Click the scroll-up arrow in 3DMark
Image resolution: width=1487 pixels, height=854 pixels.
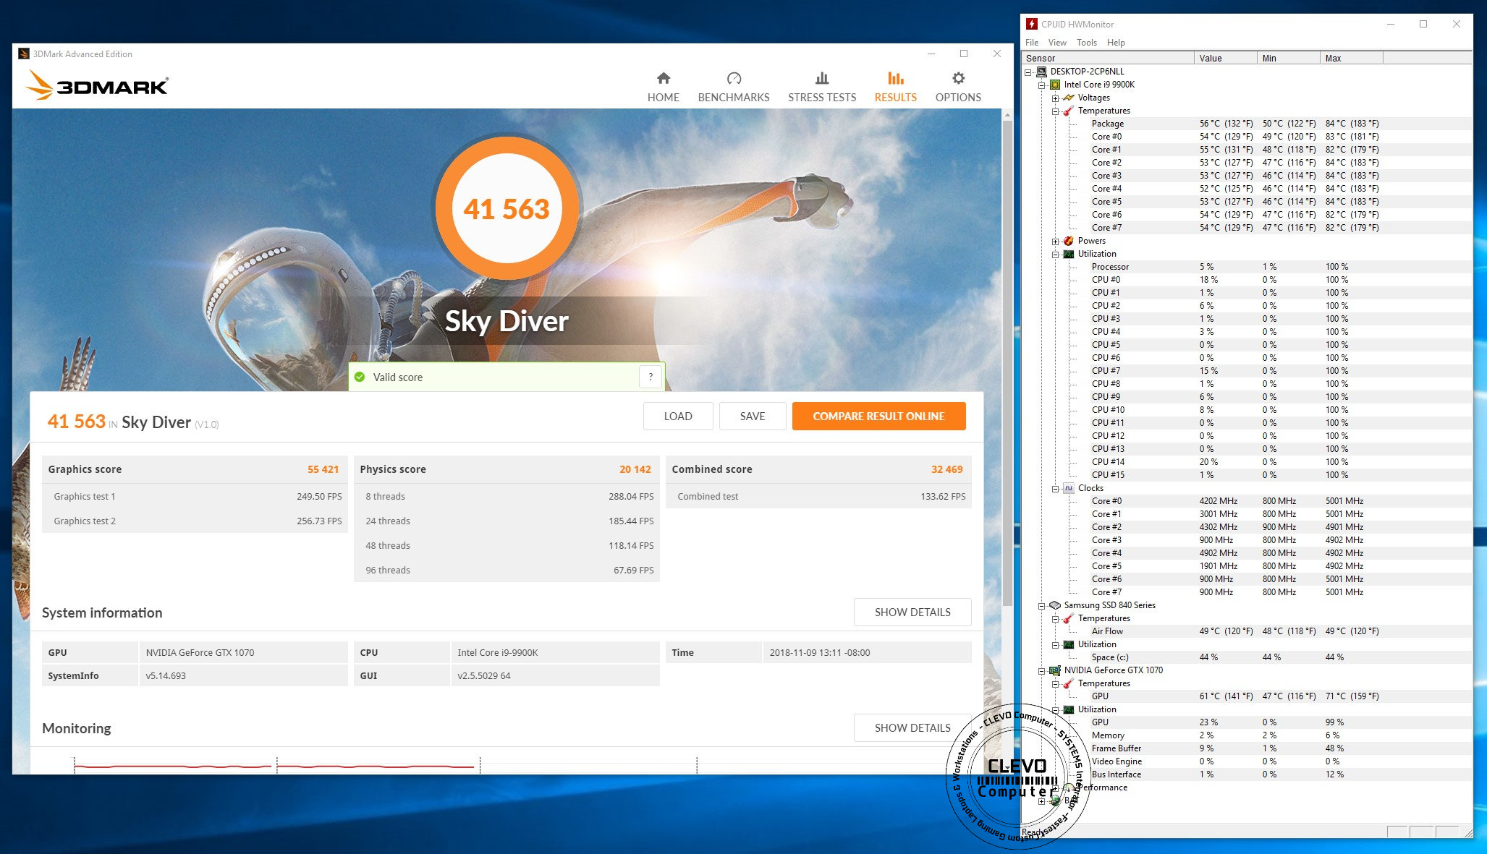tap(1007, 114)
